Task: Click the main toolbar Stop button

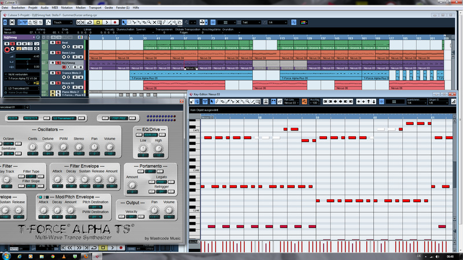Action: tap(98, 23)
